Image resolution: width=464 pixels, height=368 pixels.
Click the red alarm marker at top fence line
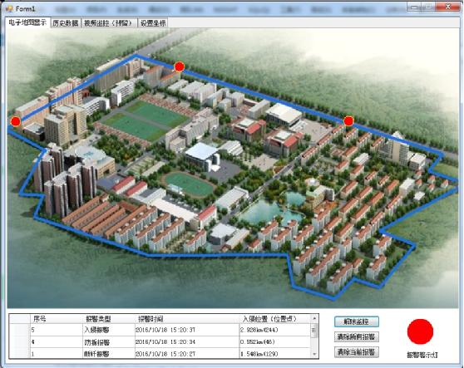tap(179, 66)
